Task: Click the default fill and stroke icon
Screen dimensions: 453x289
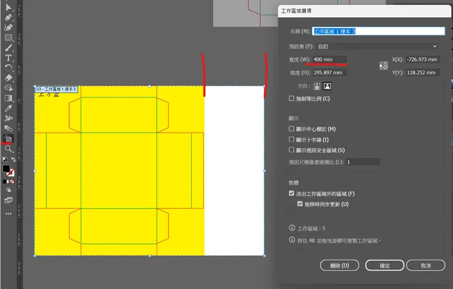Action: (x=5, y=159)
